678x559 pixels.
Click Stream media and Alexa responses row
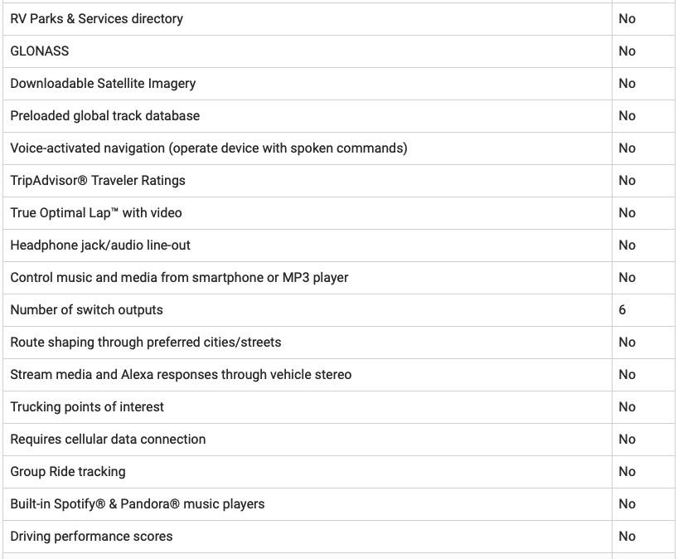click(x=338, y=375)
